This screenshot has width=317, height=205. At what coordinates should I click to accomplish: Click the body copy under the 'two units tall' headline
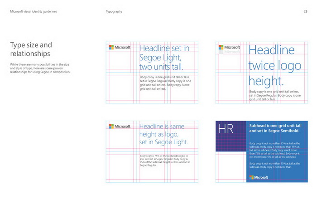tap(165, 83)
